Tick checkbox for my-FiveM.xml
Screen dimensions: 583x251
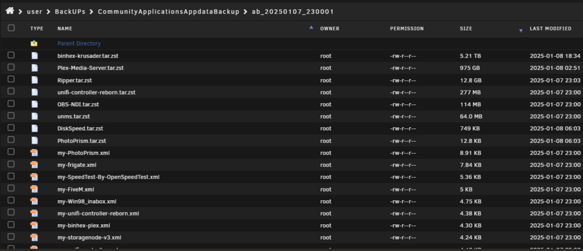11,188
